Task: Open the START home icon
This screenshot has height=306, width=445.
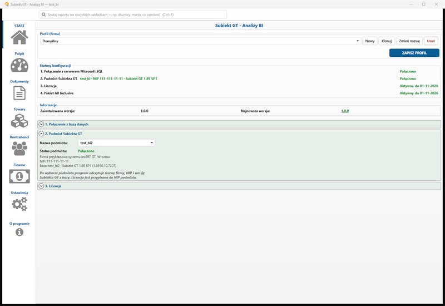Action: (x=19, y=37)
